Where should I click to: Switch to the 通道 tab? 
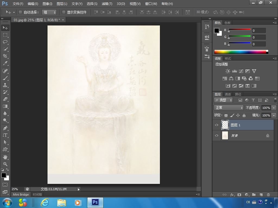[228, 94]
